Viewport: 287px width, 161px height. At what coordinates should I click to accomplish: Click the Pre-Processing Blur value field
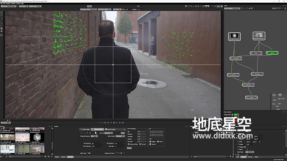140,132
